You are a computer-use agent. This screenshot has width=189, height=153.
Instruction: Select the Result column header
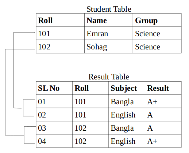coord(163,88)
